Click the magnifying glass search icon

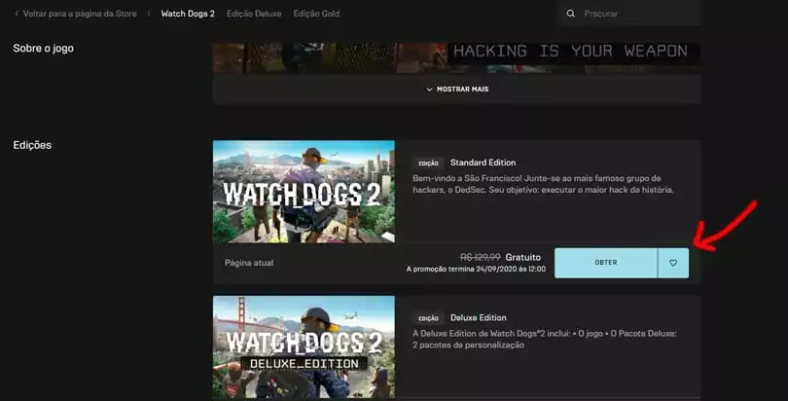point(571,14)
